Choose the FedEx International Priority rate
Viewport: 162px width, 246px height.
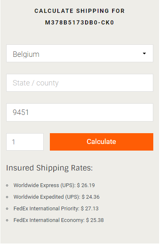(56, 209)
